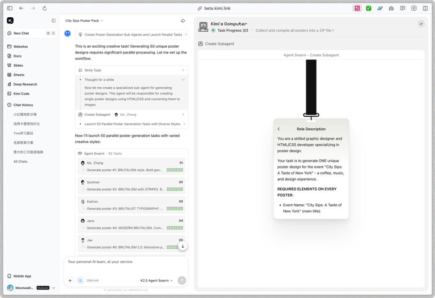
Task: Collapse the Thought for a while section
Action: tap(183, 79)
